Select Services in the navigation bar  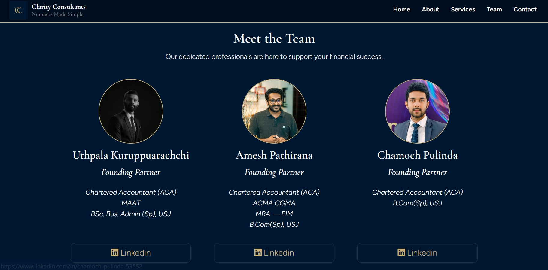pos(463,9)
